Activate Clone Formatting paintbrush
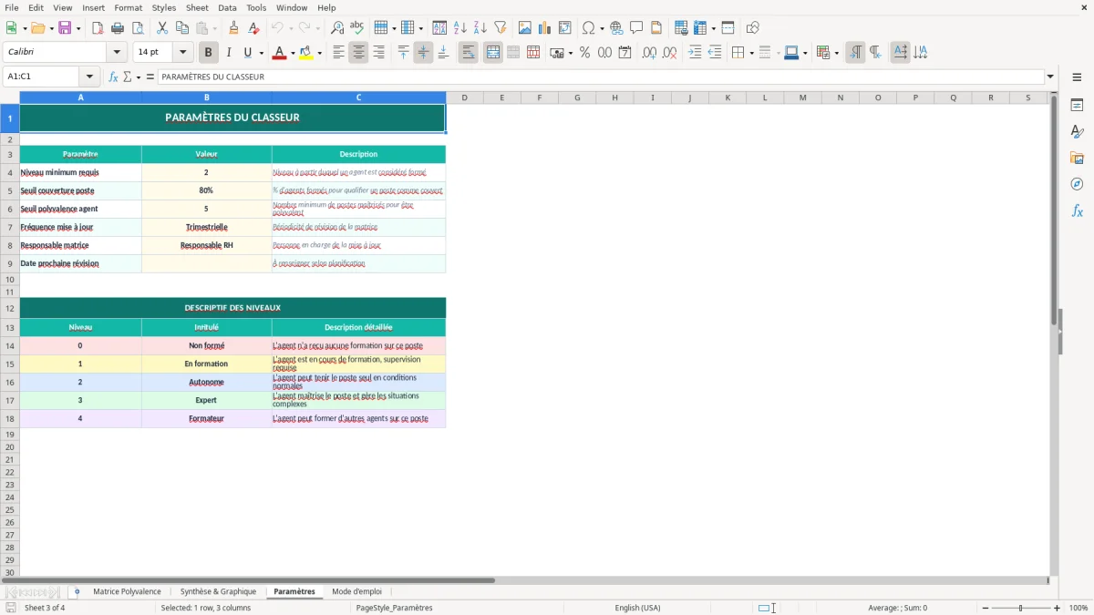This screenshot has width=1094, height=615. click(234, 28)
